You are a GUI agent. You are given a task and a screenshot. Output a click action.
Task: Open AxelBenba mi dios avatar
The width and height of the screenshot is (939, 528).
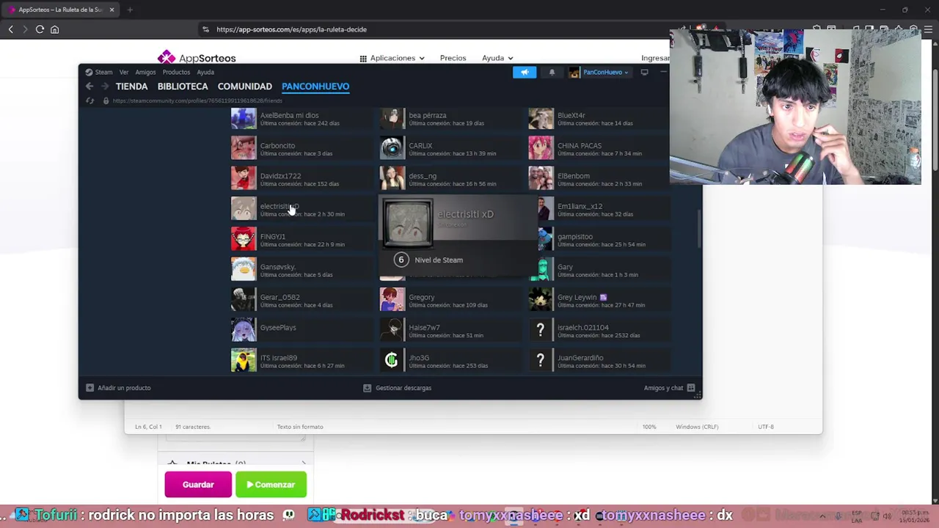pos(244,118)
